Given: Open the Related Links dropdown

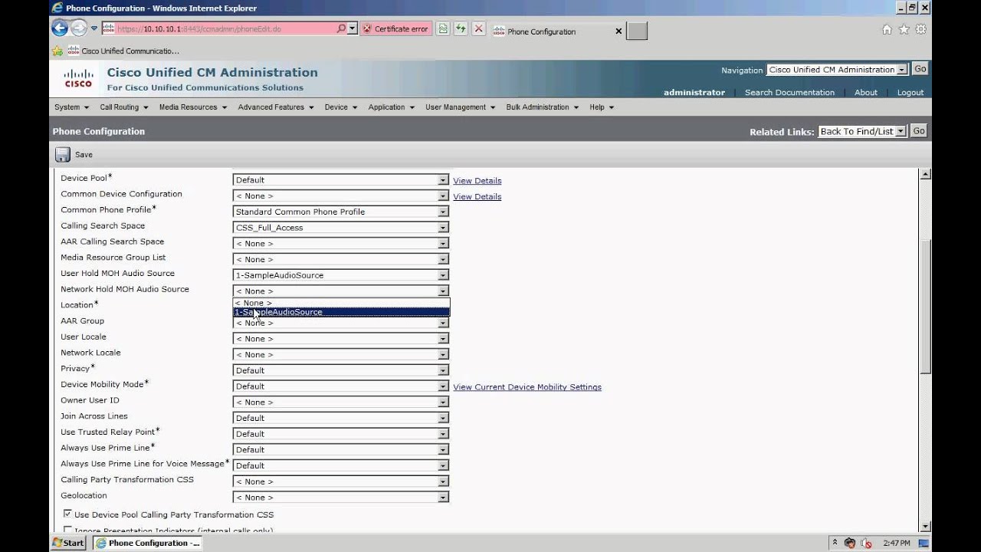Looking at the screenshot, I should click(862, 131).
